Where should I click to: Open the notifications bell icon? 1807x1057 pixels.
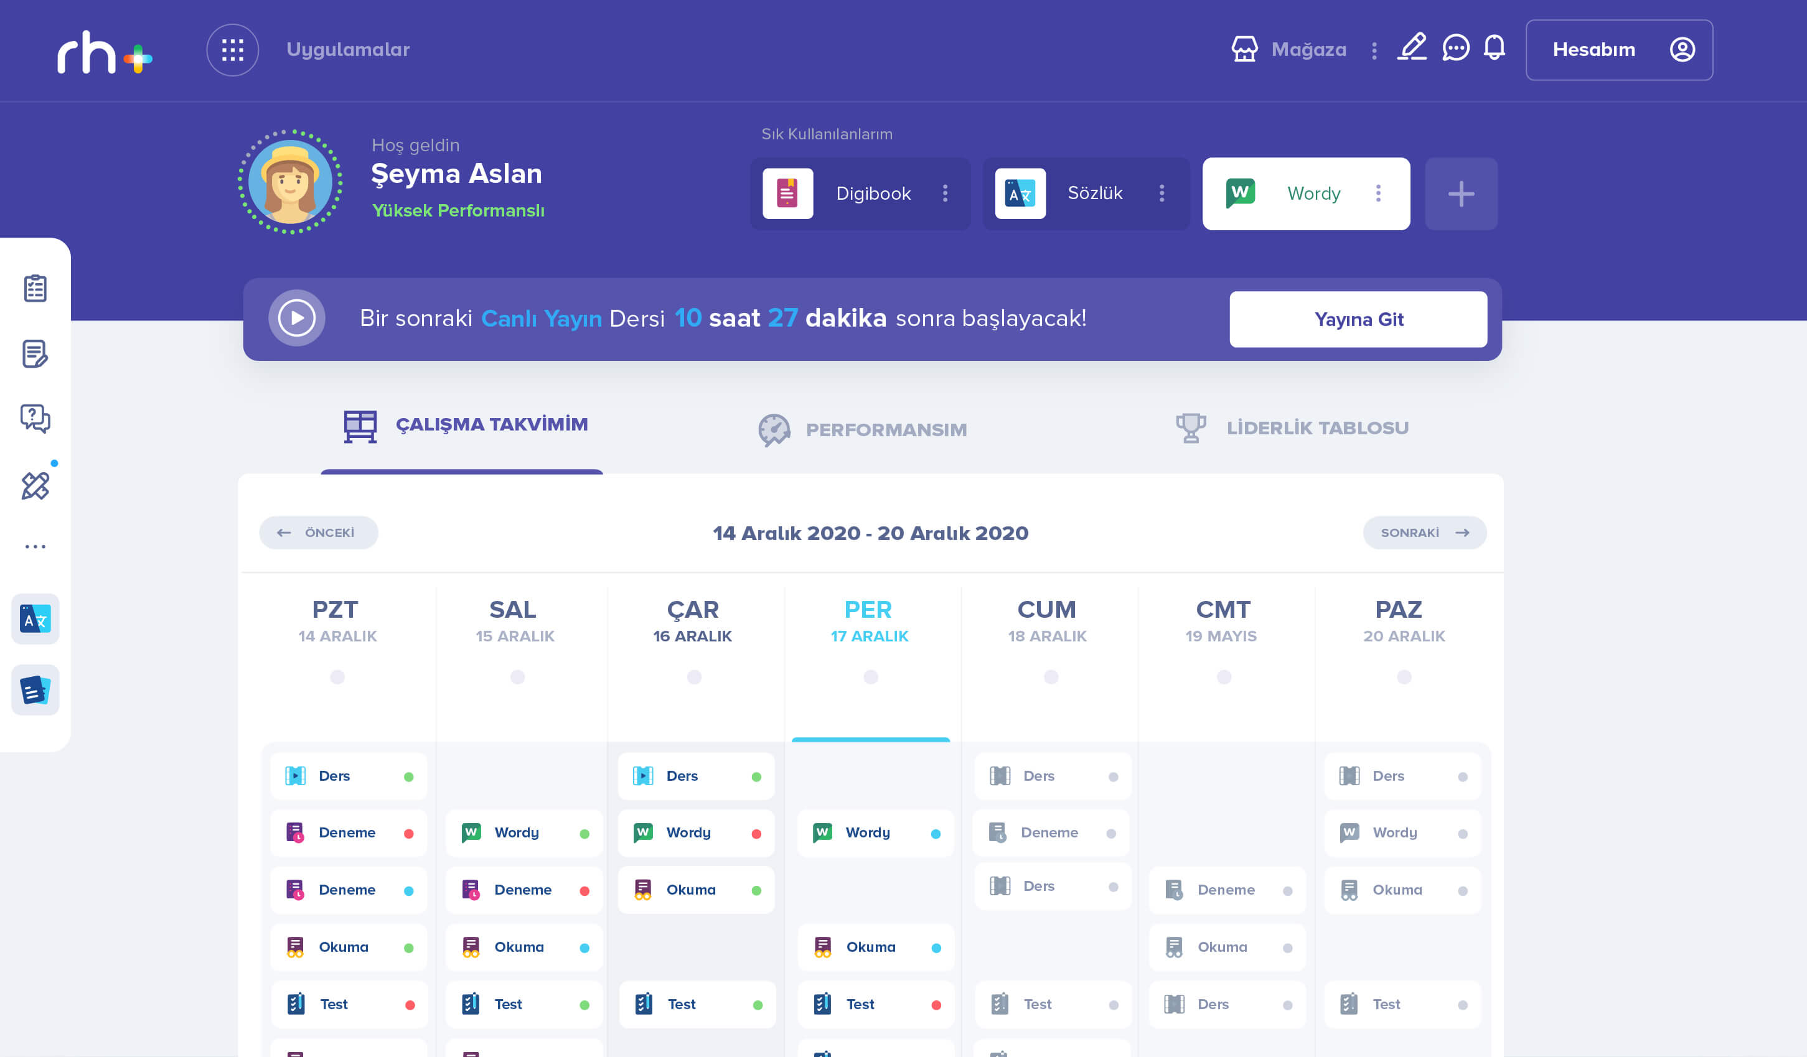tap(1495, 48)
